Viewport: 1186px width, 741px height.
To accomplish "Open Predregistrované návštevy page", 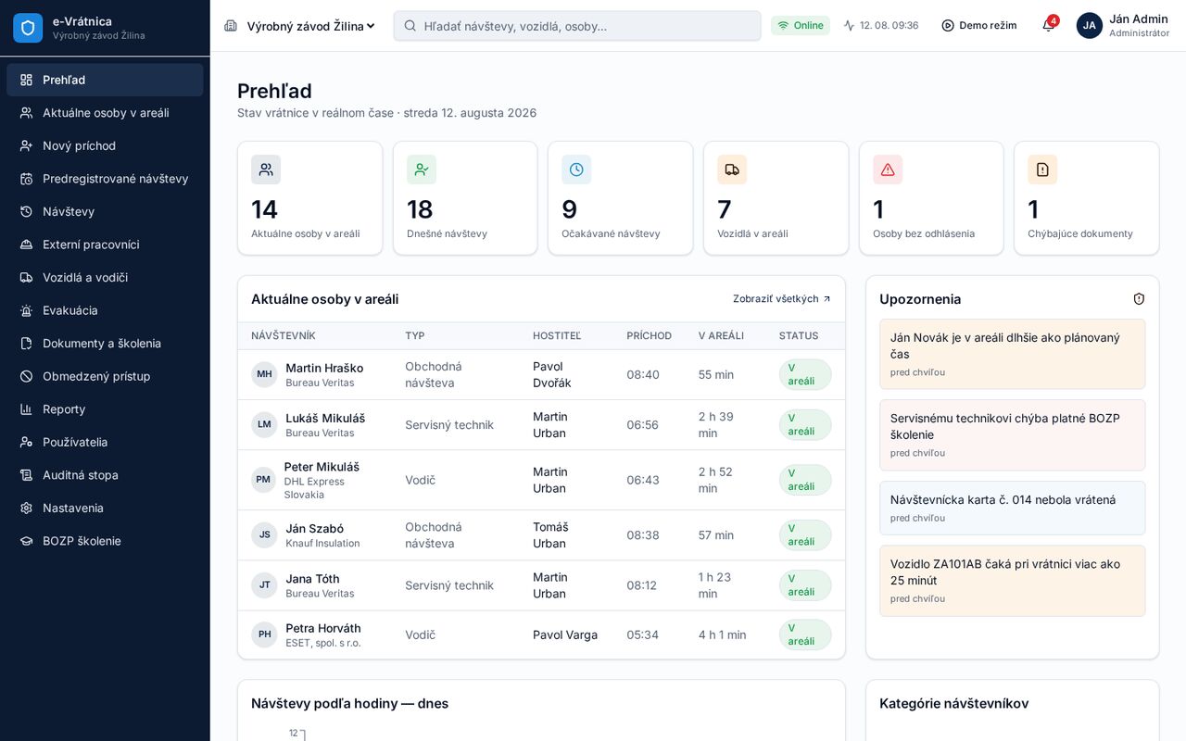I will (x=105, y=179).
